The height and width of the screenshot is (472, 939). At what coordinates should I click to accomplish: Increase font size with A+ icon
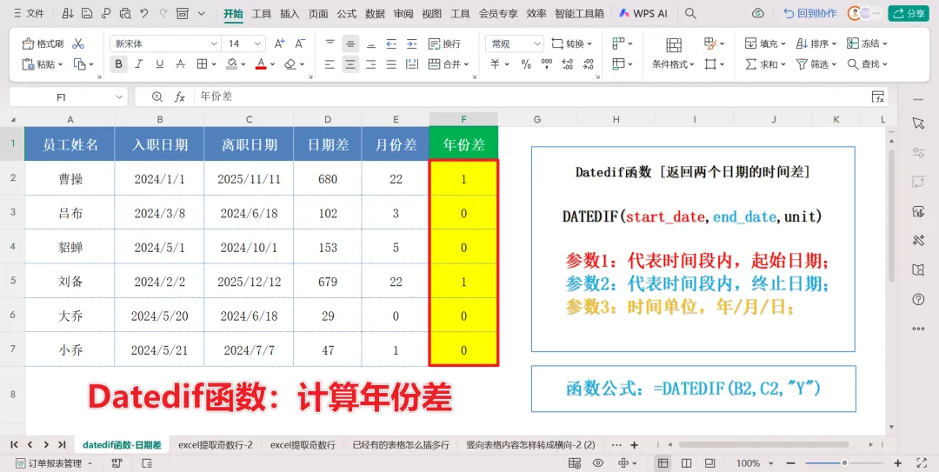(x=280, y=43)
